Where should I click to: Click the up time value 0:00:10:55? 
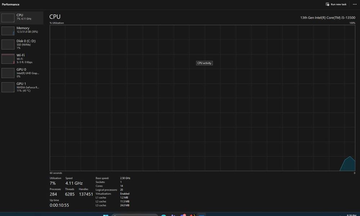(59, 205)
